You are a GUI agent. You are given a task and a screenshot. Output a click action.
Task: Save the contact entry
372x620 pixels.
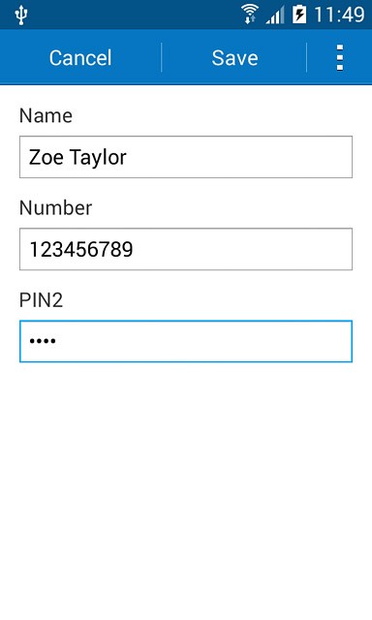(234, 58)
